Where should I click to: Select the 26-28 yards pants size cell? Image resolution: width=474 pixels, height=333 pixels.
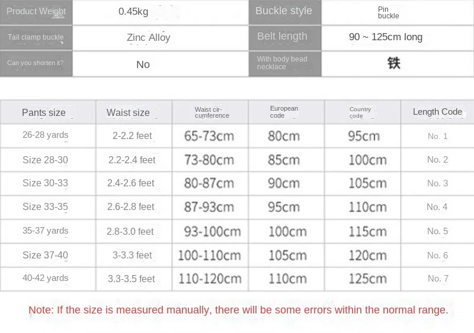(46, 135)
